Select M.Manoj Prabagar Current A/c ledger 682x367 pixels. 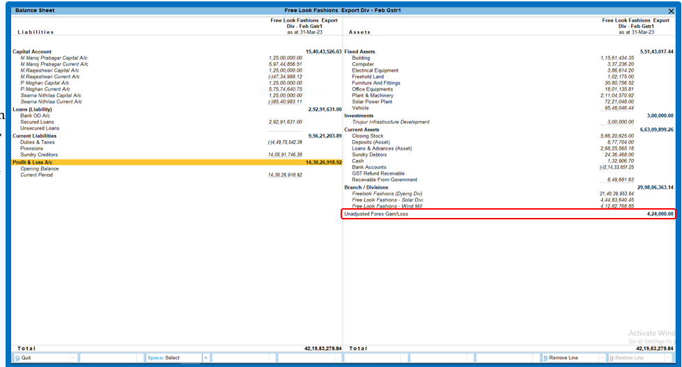coord(54,64)
